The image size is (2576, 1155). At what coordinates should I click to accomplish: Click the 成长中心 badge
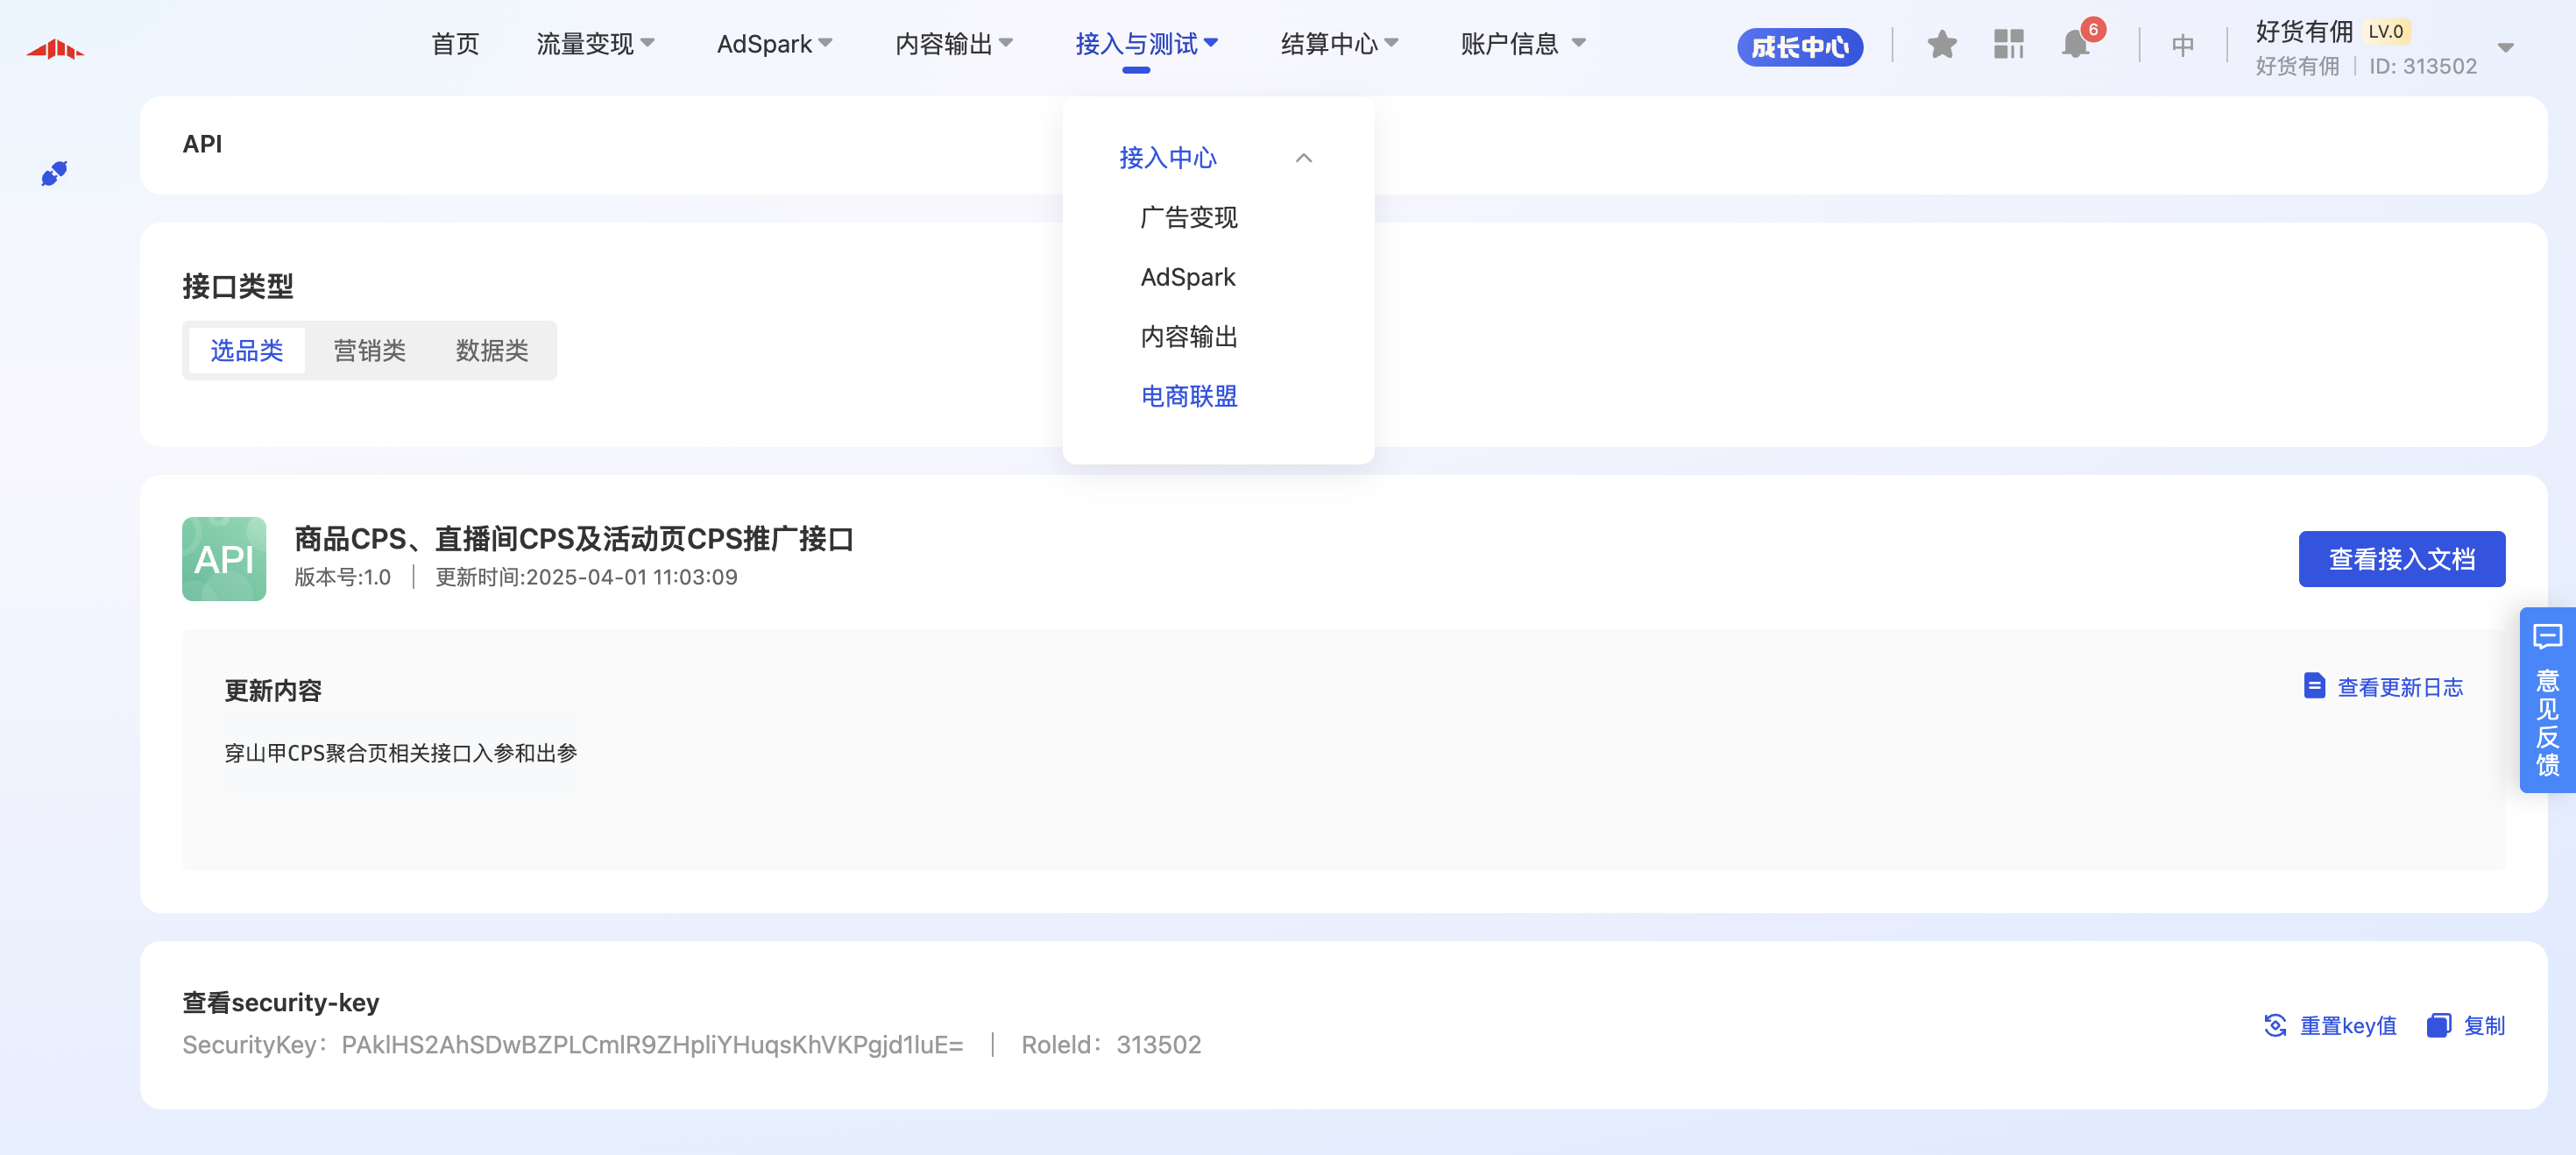(1799, 47)
